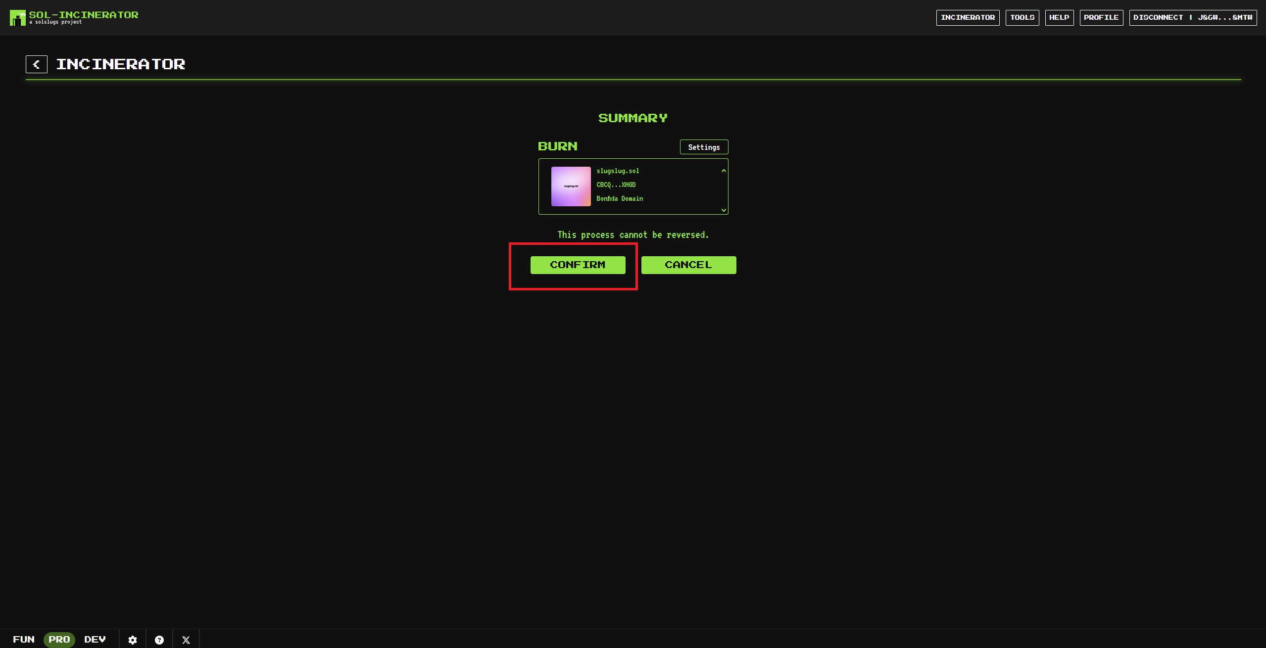Click the back arrow beside Incinerator heading
The width and height of the screenshot is (1266, 648).
pos(37,64)
